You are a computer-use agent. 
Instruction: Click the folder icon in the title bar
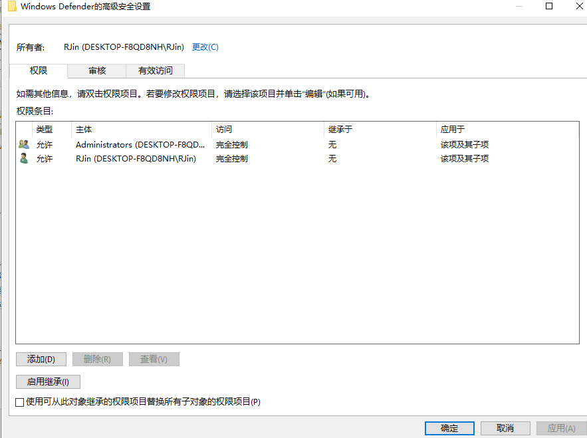[x=12, y=7]
